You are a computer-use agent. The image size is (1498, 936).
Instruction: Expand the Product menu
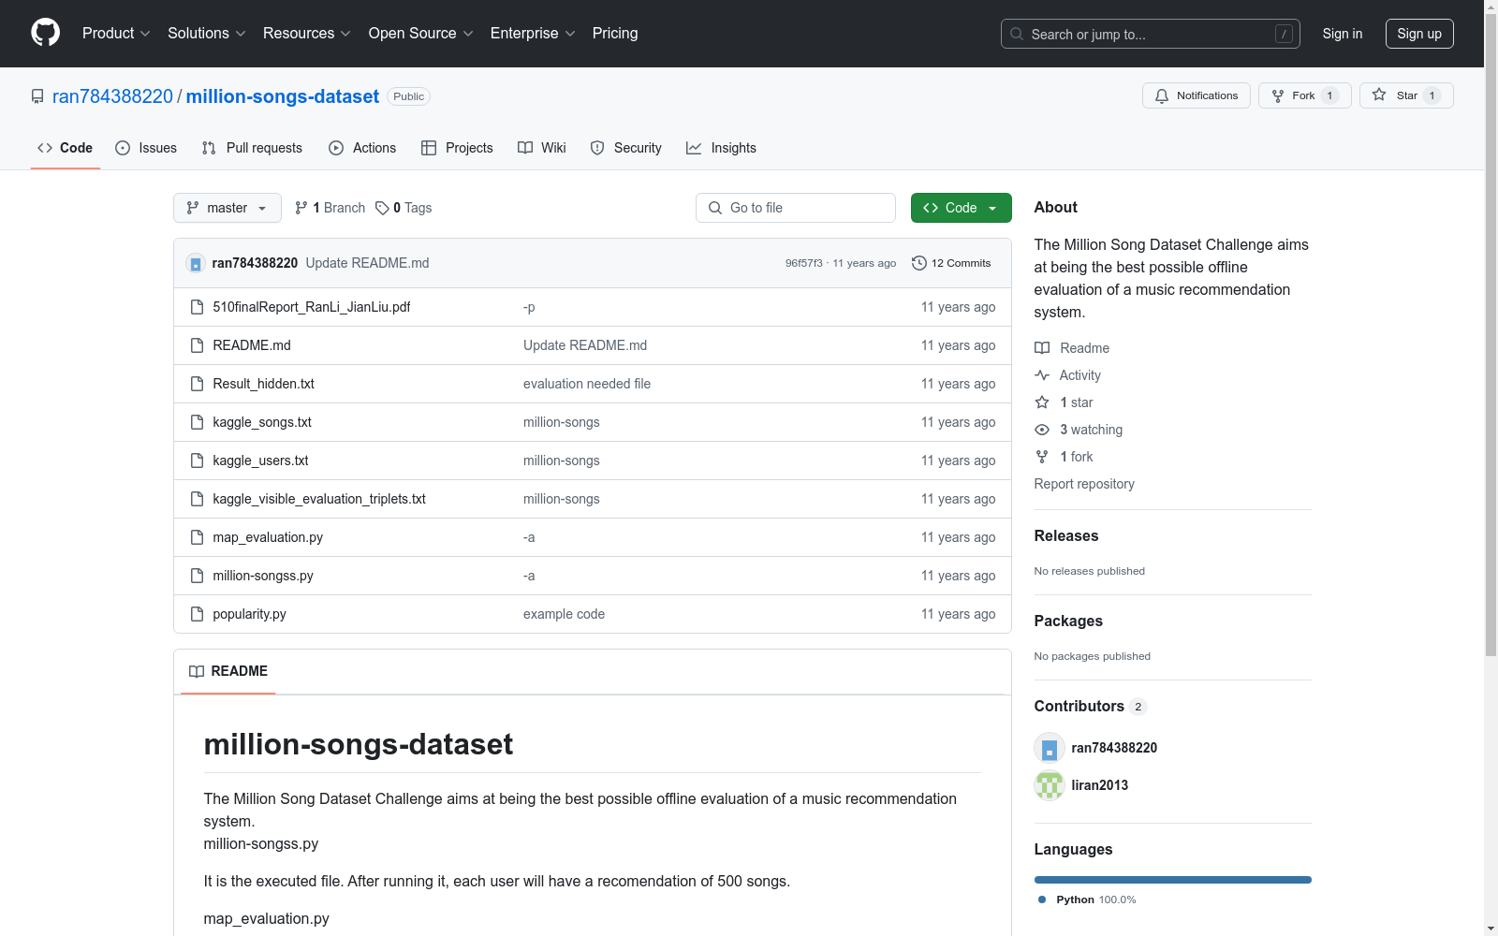(x=116, y=34)
